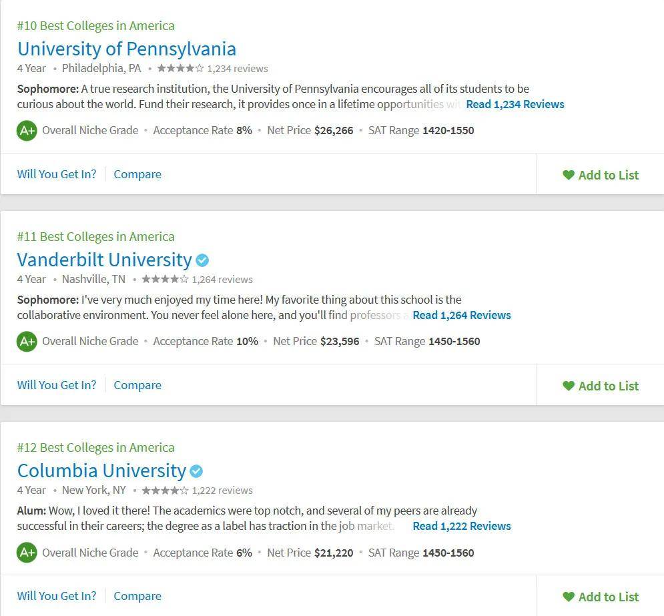Click the A+ grade badge for University of Pennsylvania
664x616 pixels.
(x=27, y=130)
